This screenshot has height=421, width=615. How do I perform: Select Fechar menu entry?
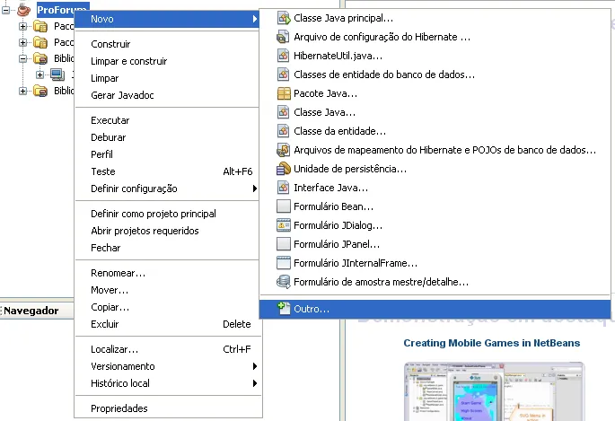click(169, 248)
